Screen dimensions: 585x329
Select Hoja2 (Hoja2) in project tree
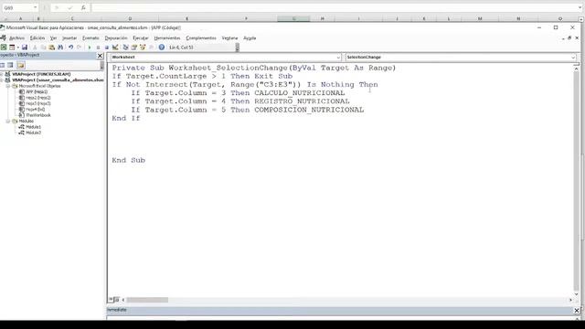[38, 98]
